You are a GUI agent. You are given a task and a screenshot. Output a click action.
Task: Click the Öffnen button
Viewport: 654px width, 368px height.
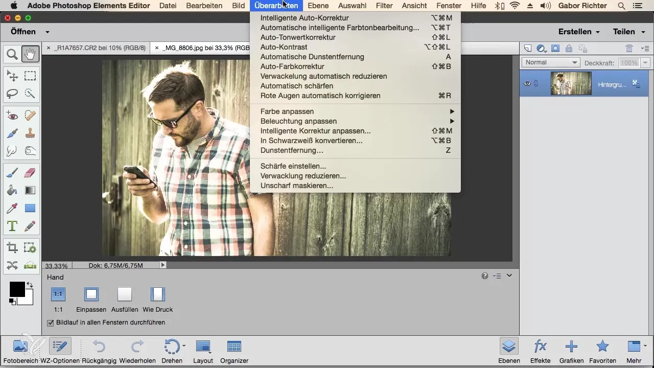pos(23,32)
